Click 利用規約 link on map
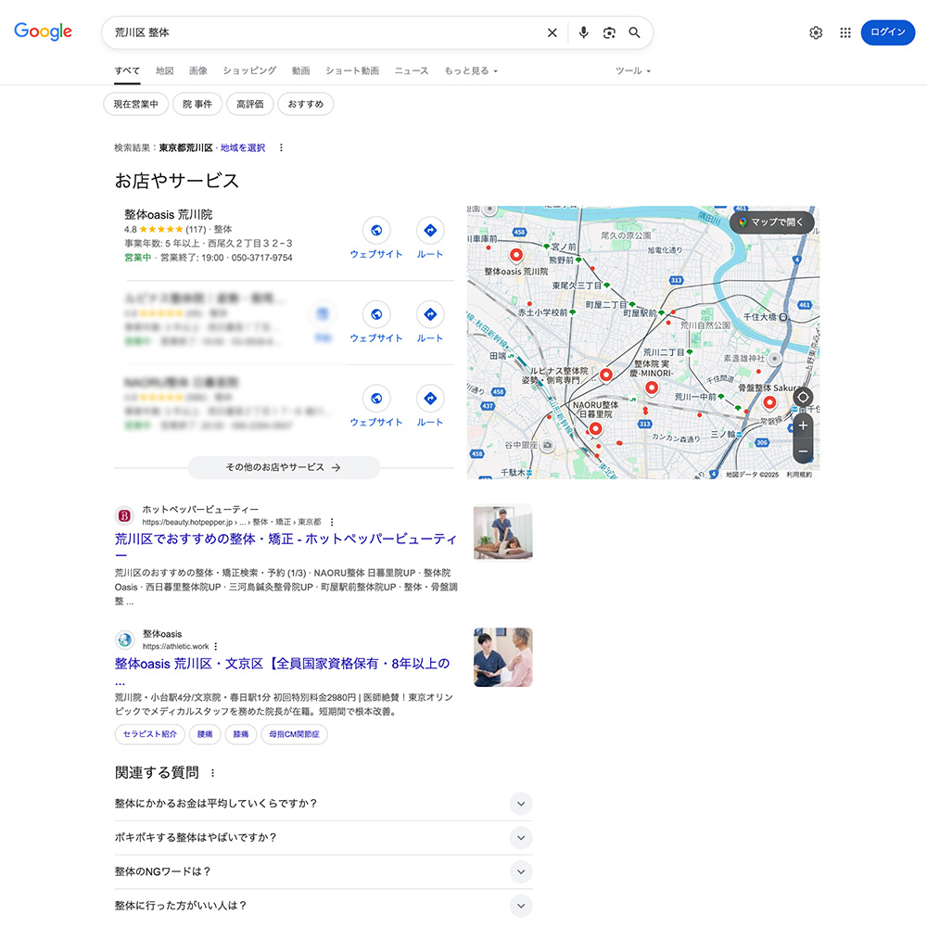Viewport: 927px width, 927px height. (x=799, y=475)
